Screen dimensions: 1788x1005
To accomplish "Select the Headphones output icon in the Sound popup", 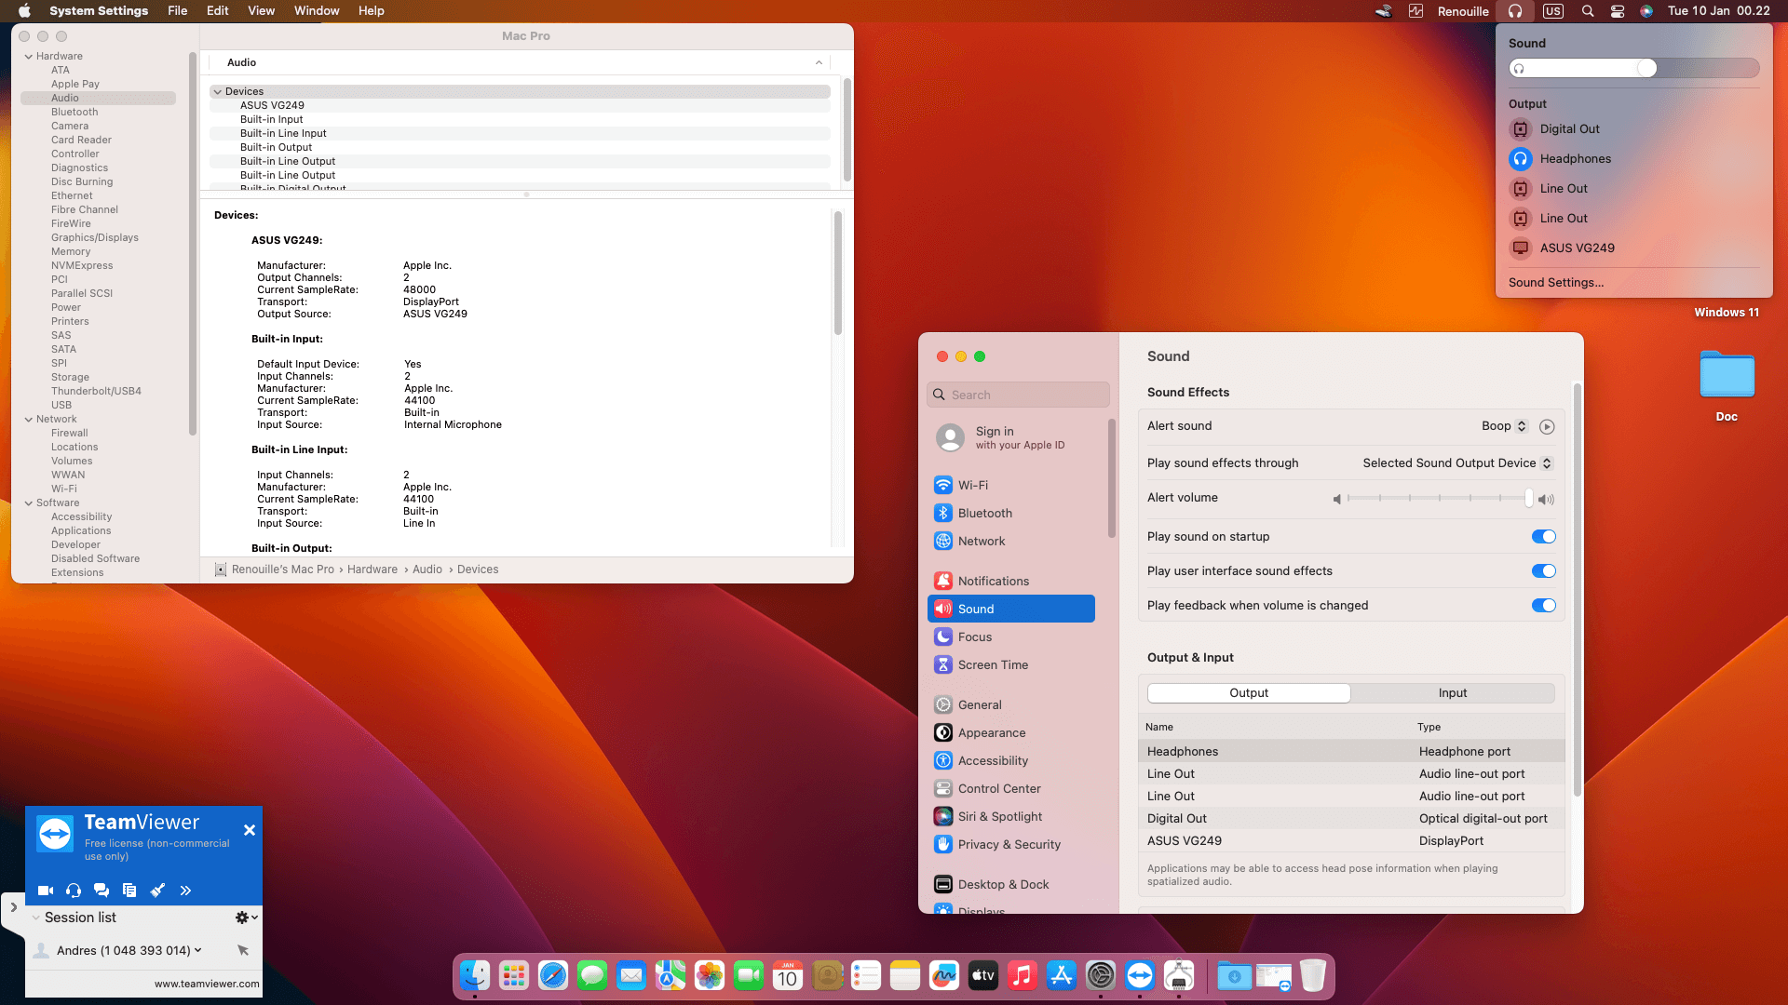I will [1521, 159].
